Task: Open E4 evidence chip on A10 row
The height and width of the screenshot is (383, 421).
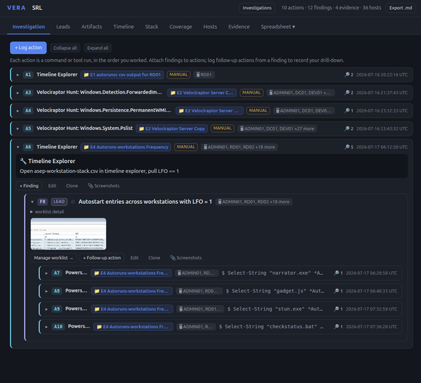Action: 133,327
